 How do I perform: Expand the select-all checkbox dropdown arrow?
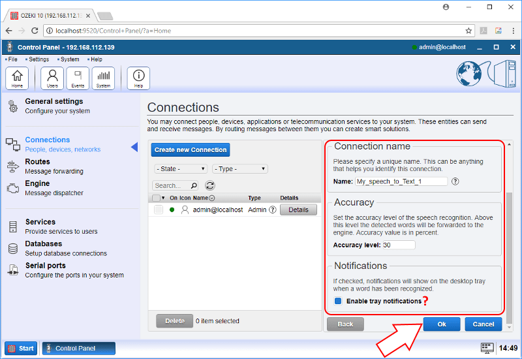click(163, 198)
